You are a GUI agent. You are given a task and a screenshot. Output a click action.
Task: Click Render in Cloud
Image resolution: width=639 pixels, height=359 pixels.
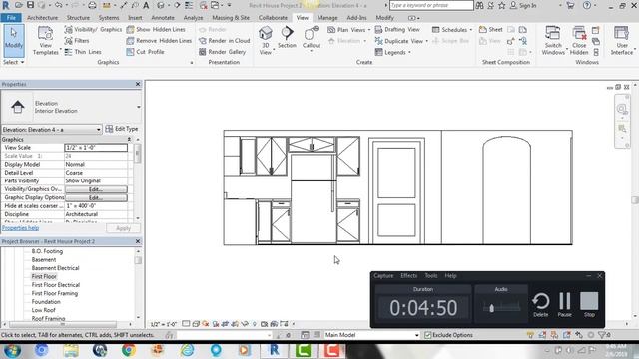(224, 40)
